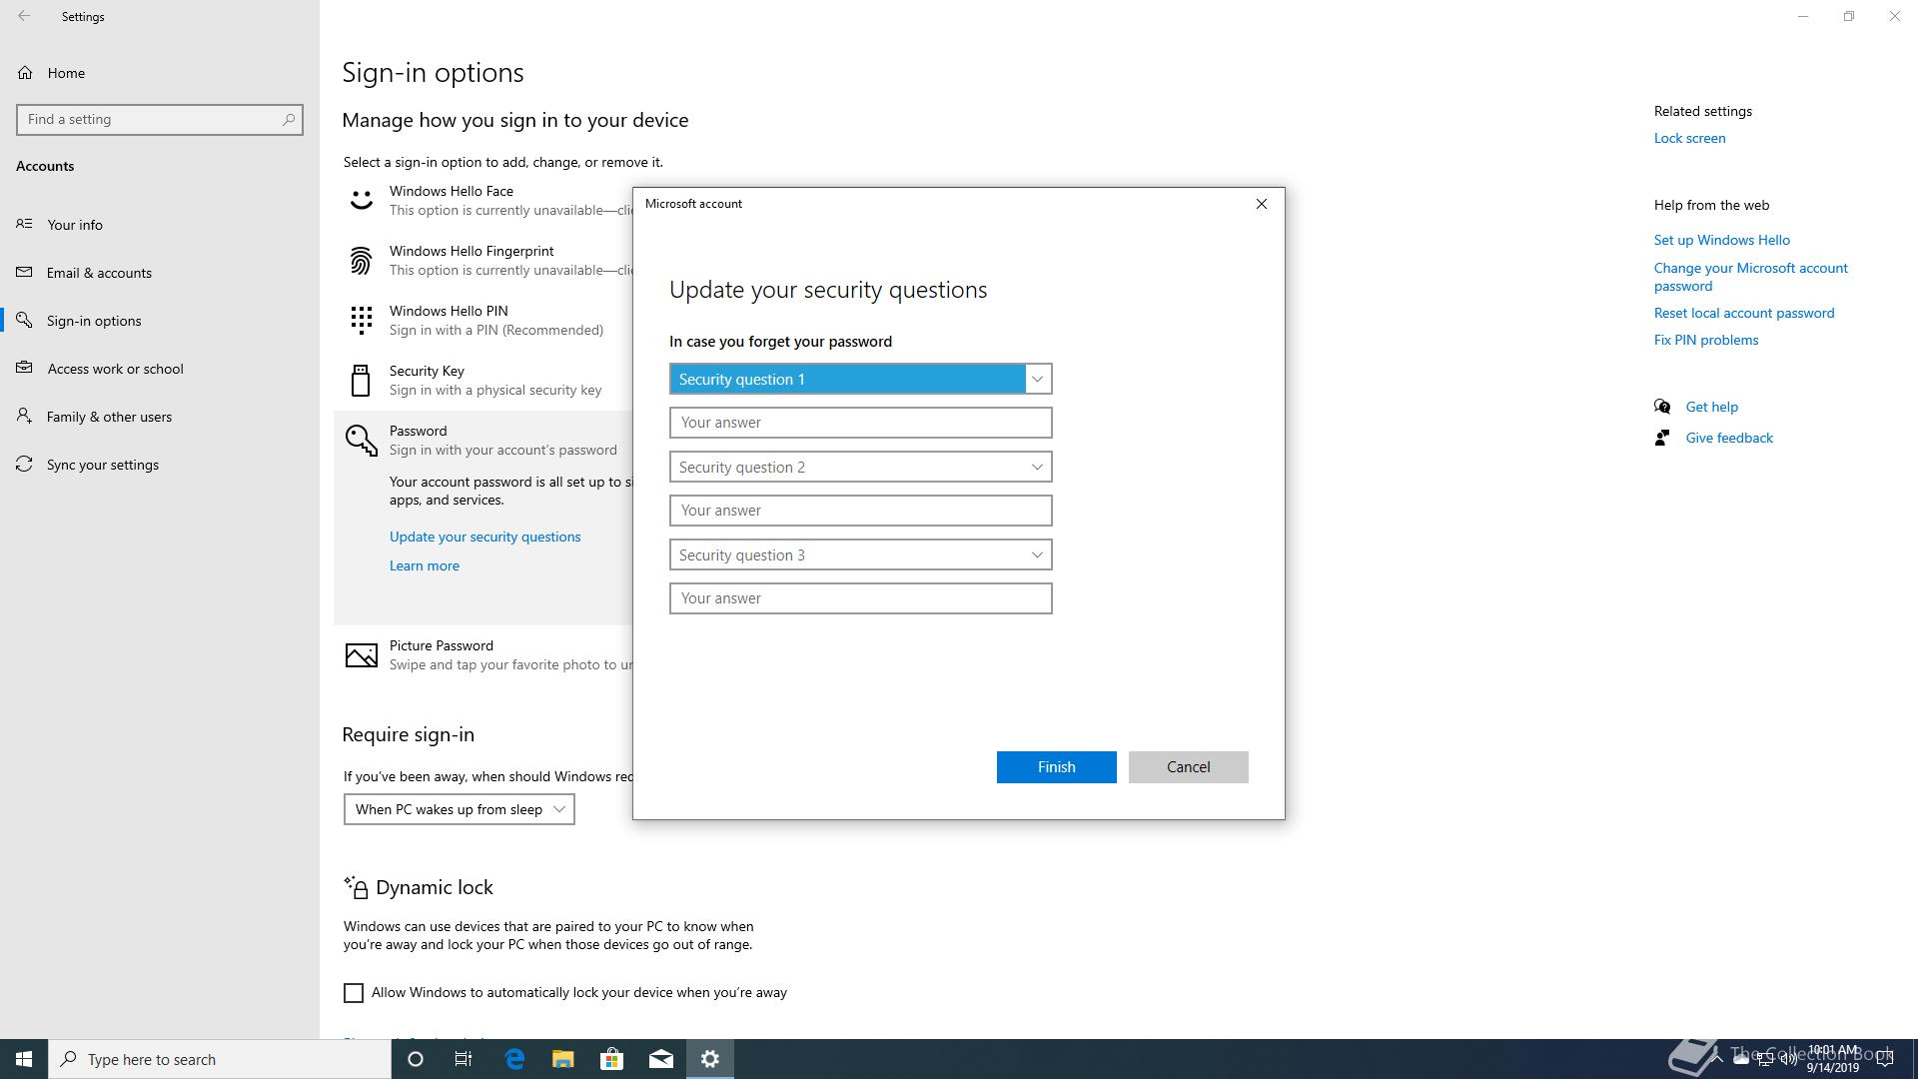This screenshot has width=1918, height=1079.
Task: Open Microsoft Edge from the taskbar
Action: pyautogui.click(x=514, y=1059)
